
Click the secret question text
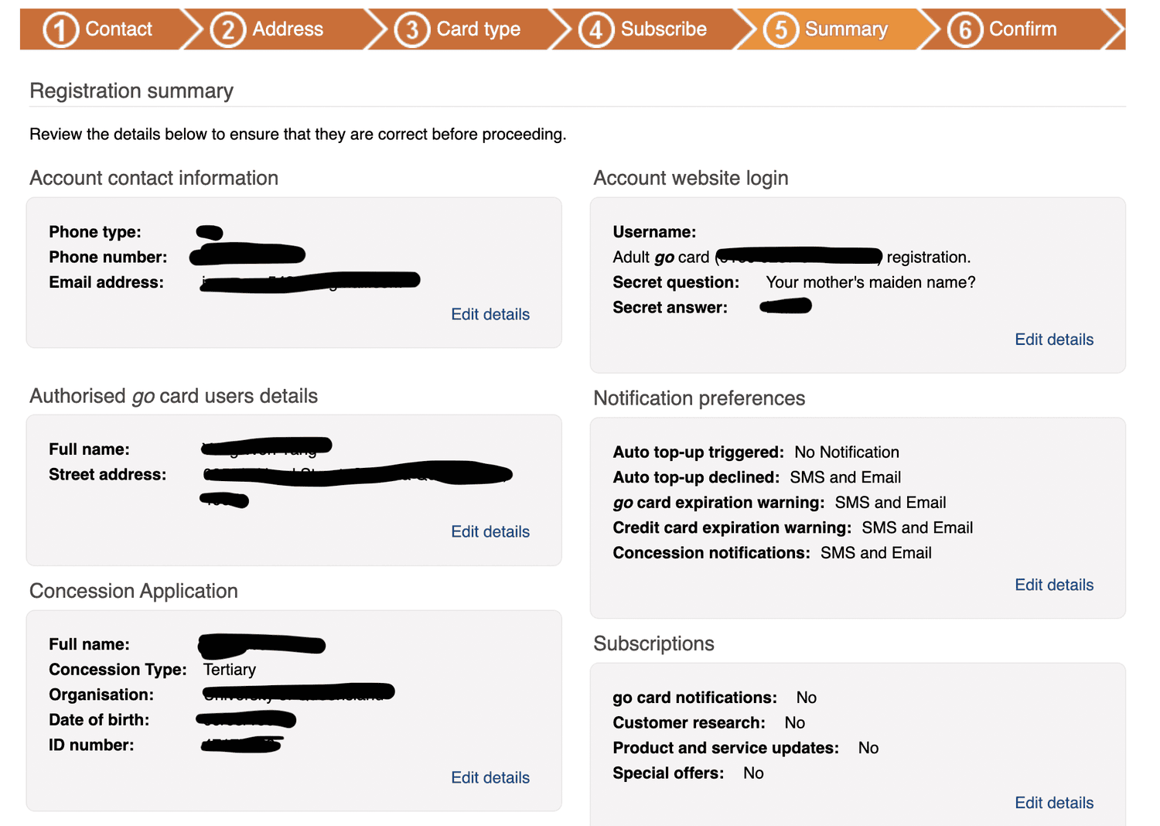pos(871,282)
